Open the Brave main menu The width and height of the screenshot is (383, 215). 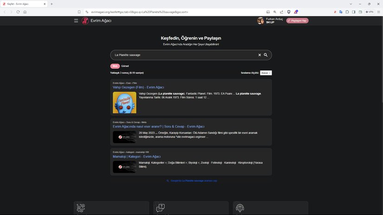378,12
